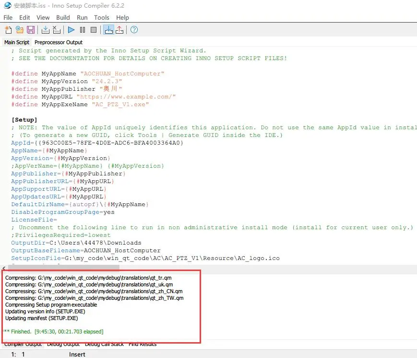Click the horizontal scrollbar left arrow

tap(4, 268)
